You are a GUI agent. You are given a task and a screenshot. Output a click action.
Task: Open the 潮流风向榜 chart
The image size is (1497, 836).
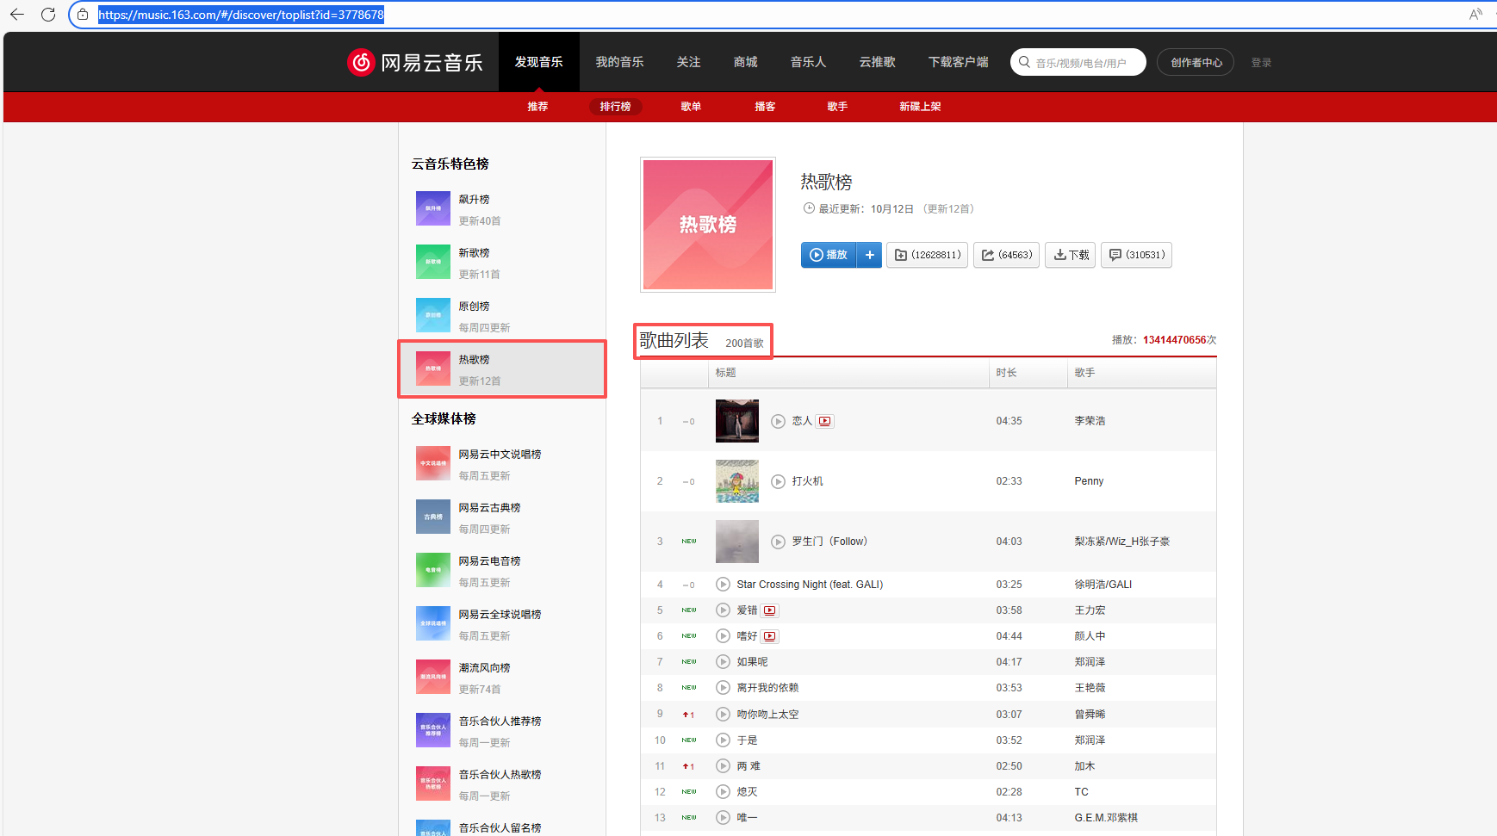502,678
